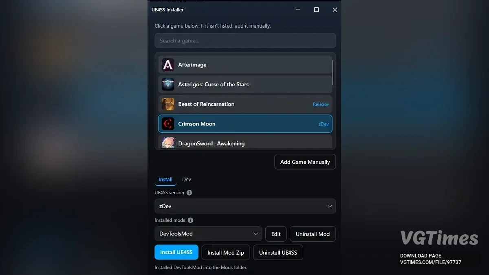489x275 pixels.
Task: Click Edit for the selected mod
Action: [x=276, y=234]
